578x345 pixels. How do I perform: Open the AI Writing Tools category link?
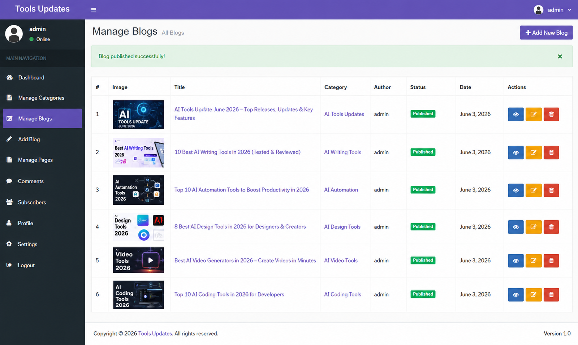[342, 152]
